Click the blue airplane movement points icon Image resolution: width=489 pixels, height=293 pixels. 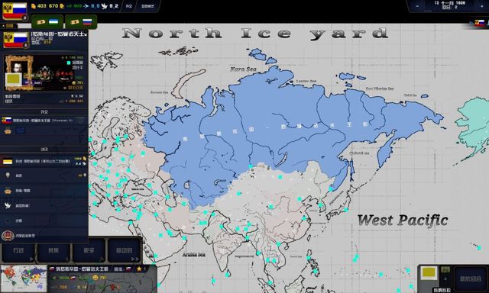(86, 6)
